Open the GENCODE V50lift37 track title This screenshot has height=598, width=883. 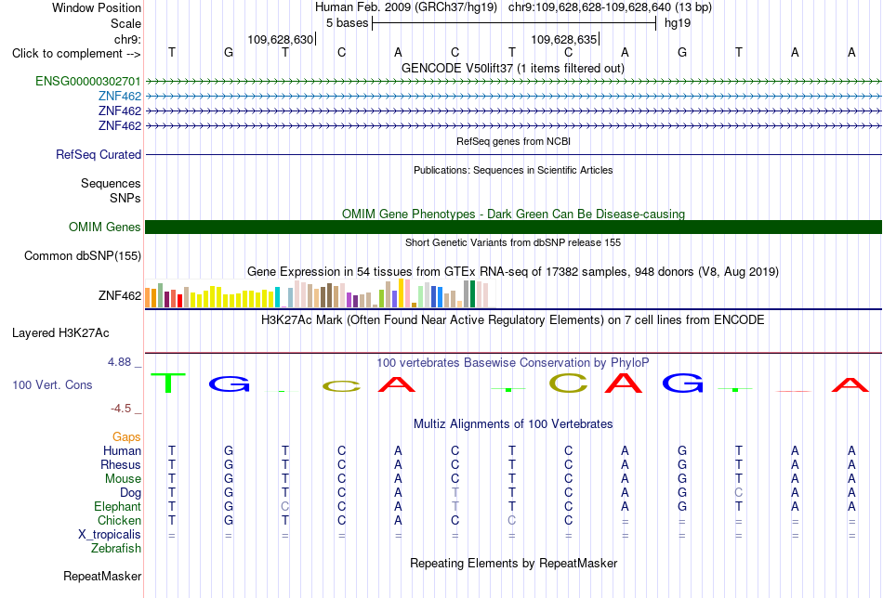pyautogui.click(x=513, y=68)
